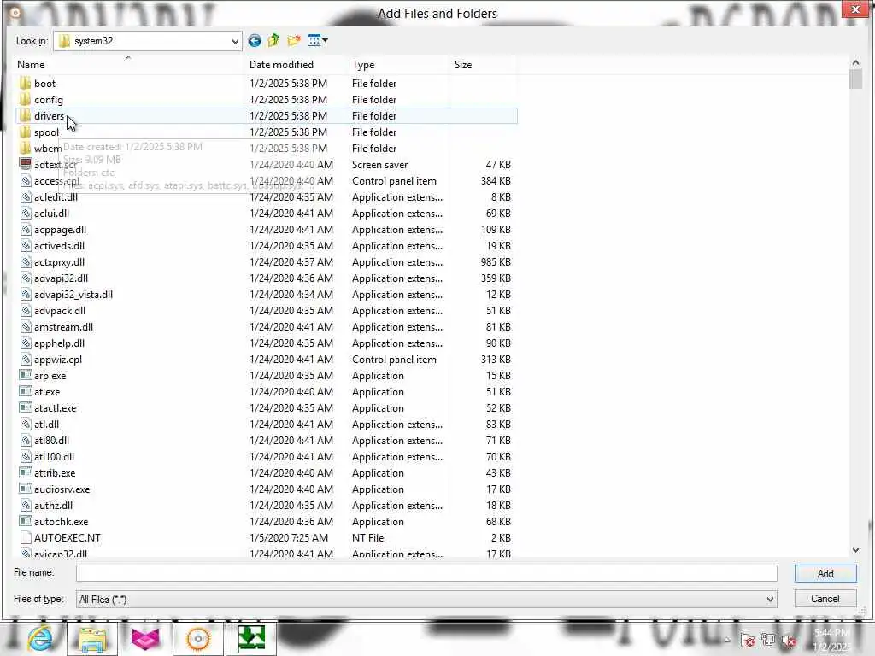This screenshot has height=656, width=875.
Task: Select atl80.dll in the file list
Action: 51,440
